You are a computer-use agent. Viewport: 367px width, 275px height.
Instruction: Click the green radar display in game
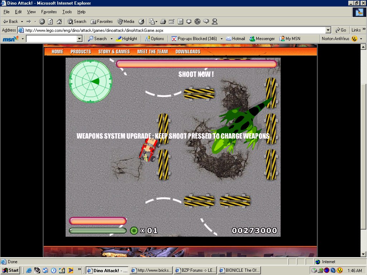point(91,81)
